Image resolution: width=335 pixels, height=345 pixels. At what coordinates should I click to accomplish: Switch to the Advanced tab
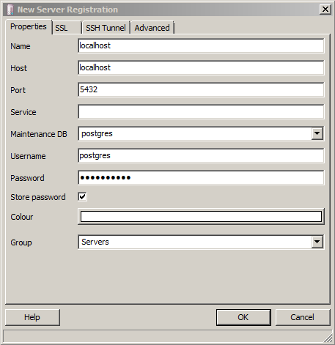click(152, 28)
